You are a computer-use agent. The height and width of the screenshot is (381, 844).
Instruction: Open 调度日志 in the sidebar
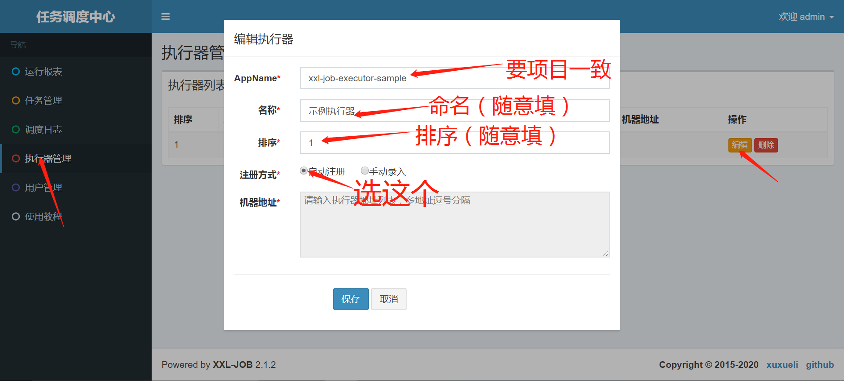44,129
